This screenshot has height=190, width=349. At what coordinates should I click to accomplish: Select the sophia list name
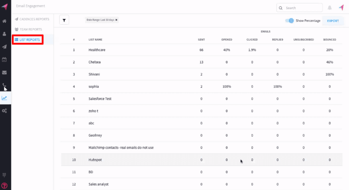point(94,87)
